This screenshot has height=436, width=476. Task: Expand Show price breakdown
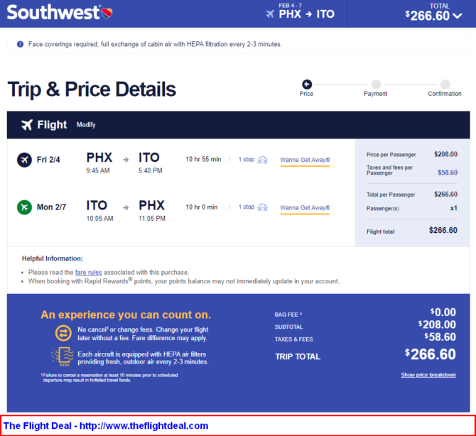428,375
